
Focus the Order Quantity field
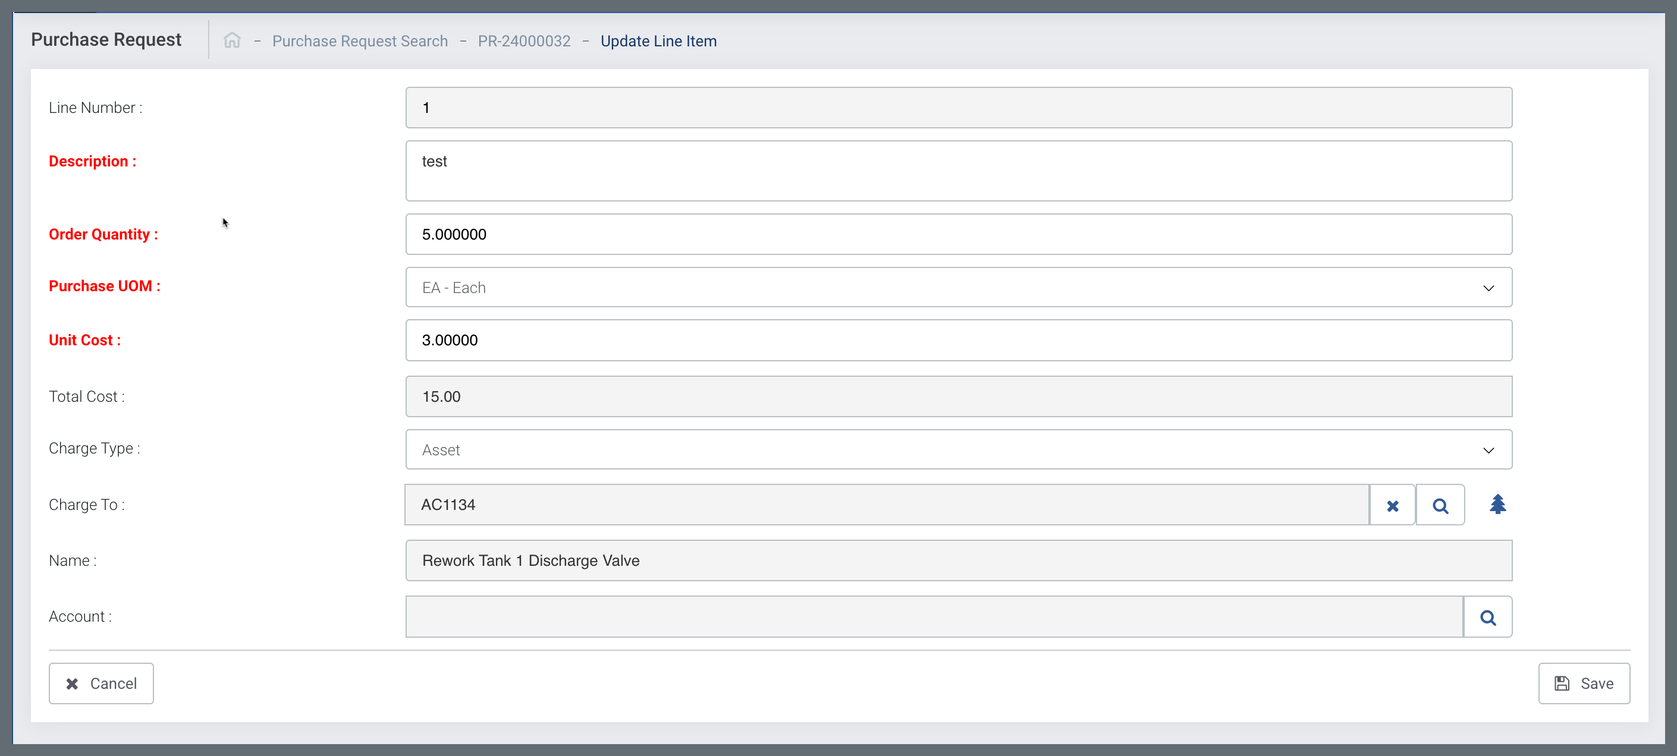957,234
